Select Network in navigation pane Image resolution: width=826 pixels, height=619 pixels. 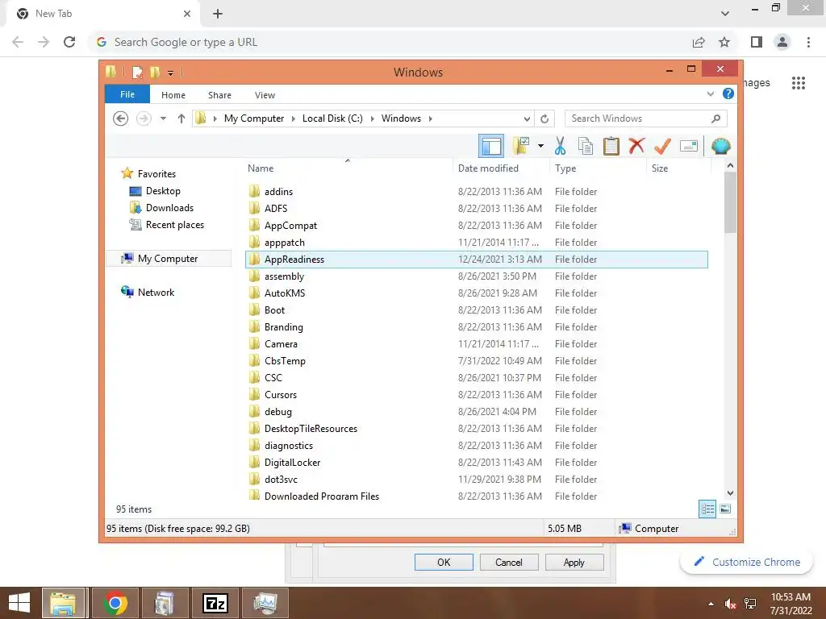(156, 292)
